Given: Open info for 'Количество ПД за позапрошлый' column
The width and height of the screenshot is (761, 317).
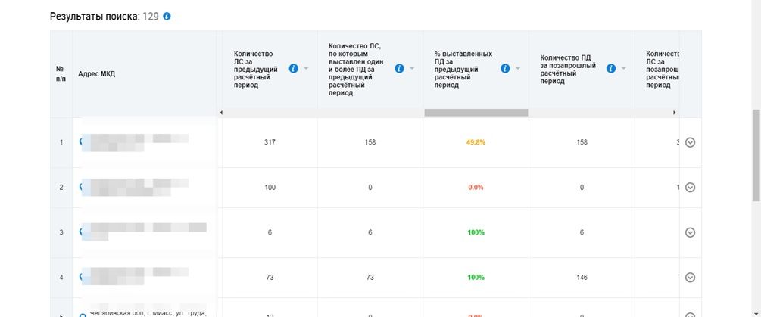Looking at the screenshot, I should [x=611, y=68].
